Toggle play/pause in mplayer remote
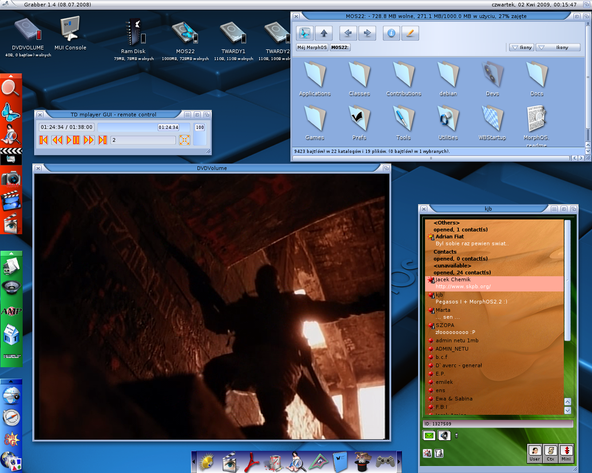The height and width of the screenshot is (473, 592). coord(73,140)
